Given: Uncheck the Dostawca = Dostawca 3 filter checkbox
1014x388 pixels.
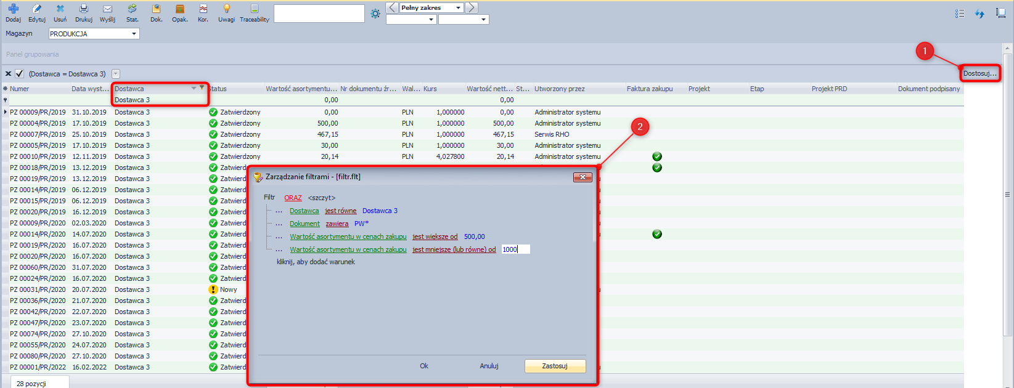Looking at the screenshot, I should 20,74.
